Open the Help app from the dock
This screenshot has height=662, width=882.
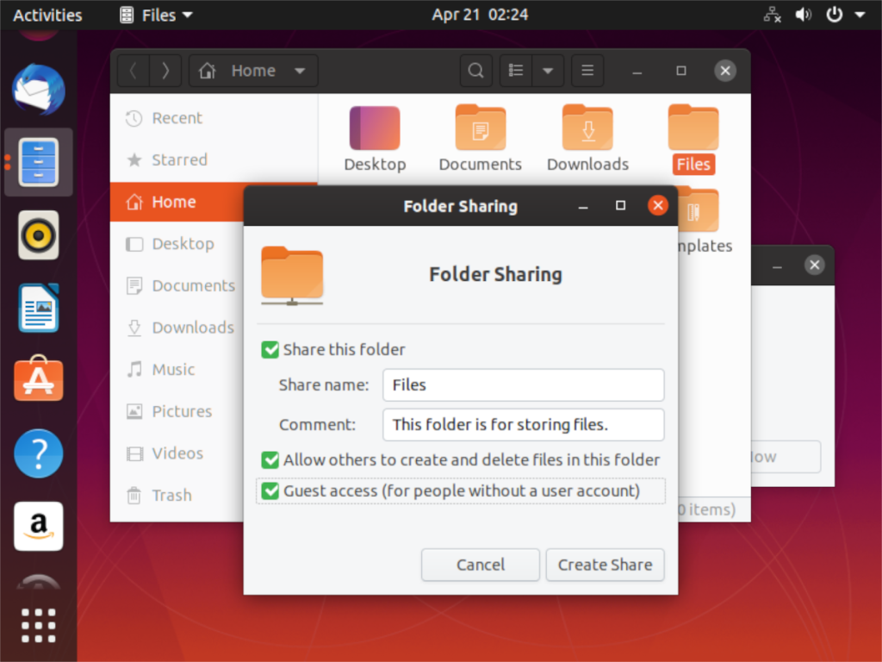point(38,453)
